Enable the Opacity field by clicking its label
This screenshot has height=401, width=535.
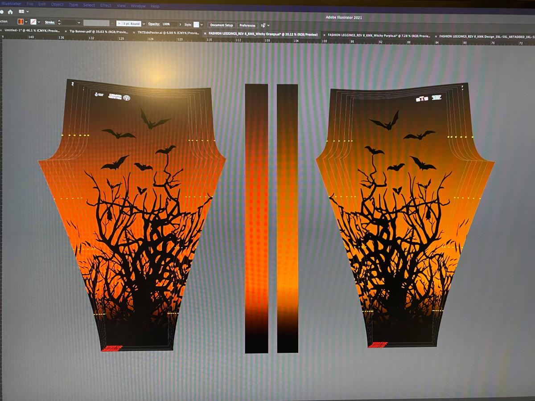tap(153, 25)
